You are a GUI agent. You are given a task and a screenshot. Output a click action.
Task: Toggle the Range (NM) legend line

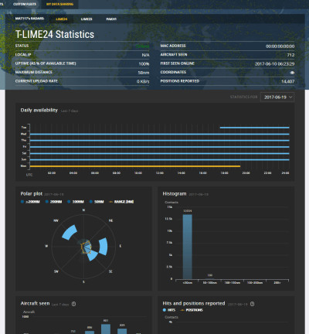(121, 202)
